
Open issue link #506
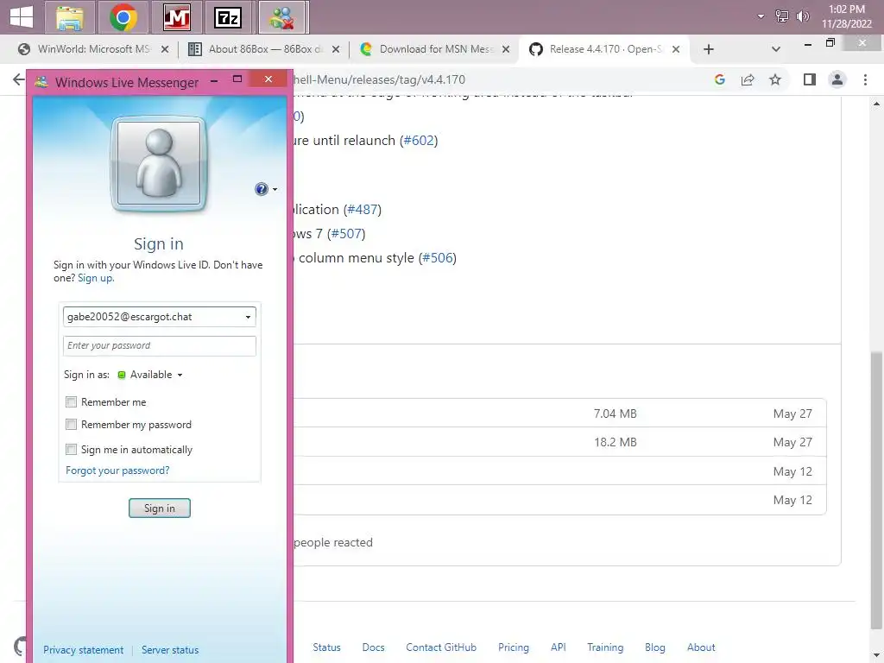coord(439,257)
